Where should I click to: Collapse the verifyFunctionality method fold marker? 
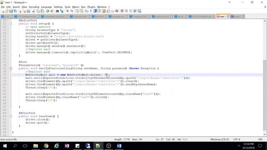pos(11,68)
